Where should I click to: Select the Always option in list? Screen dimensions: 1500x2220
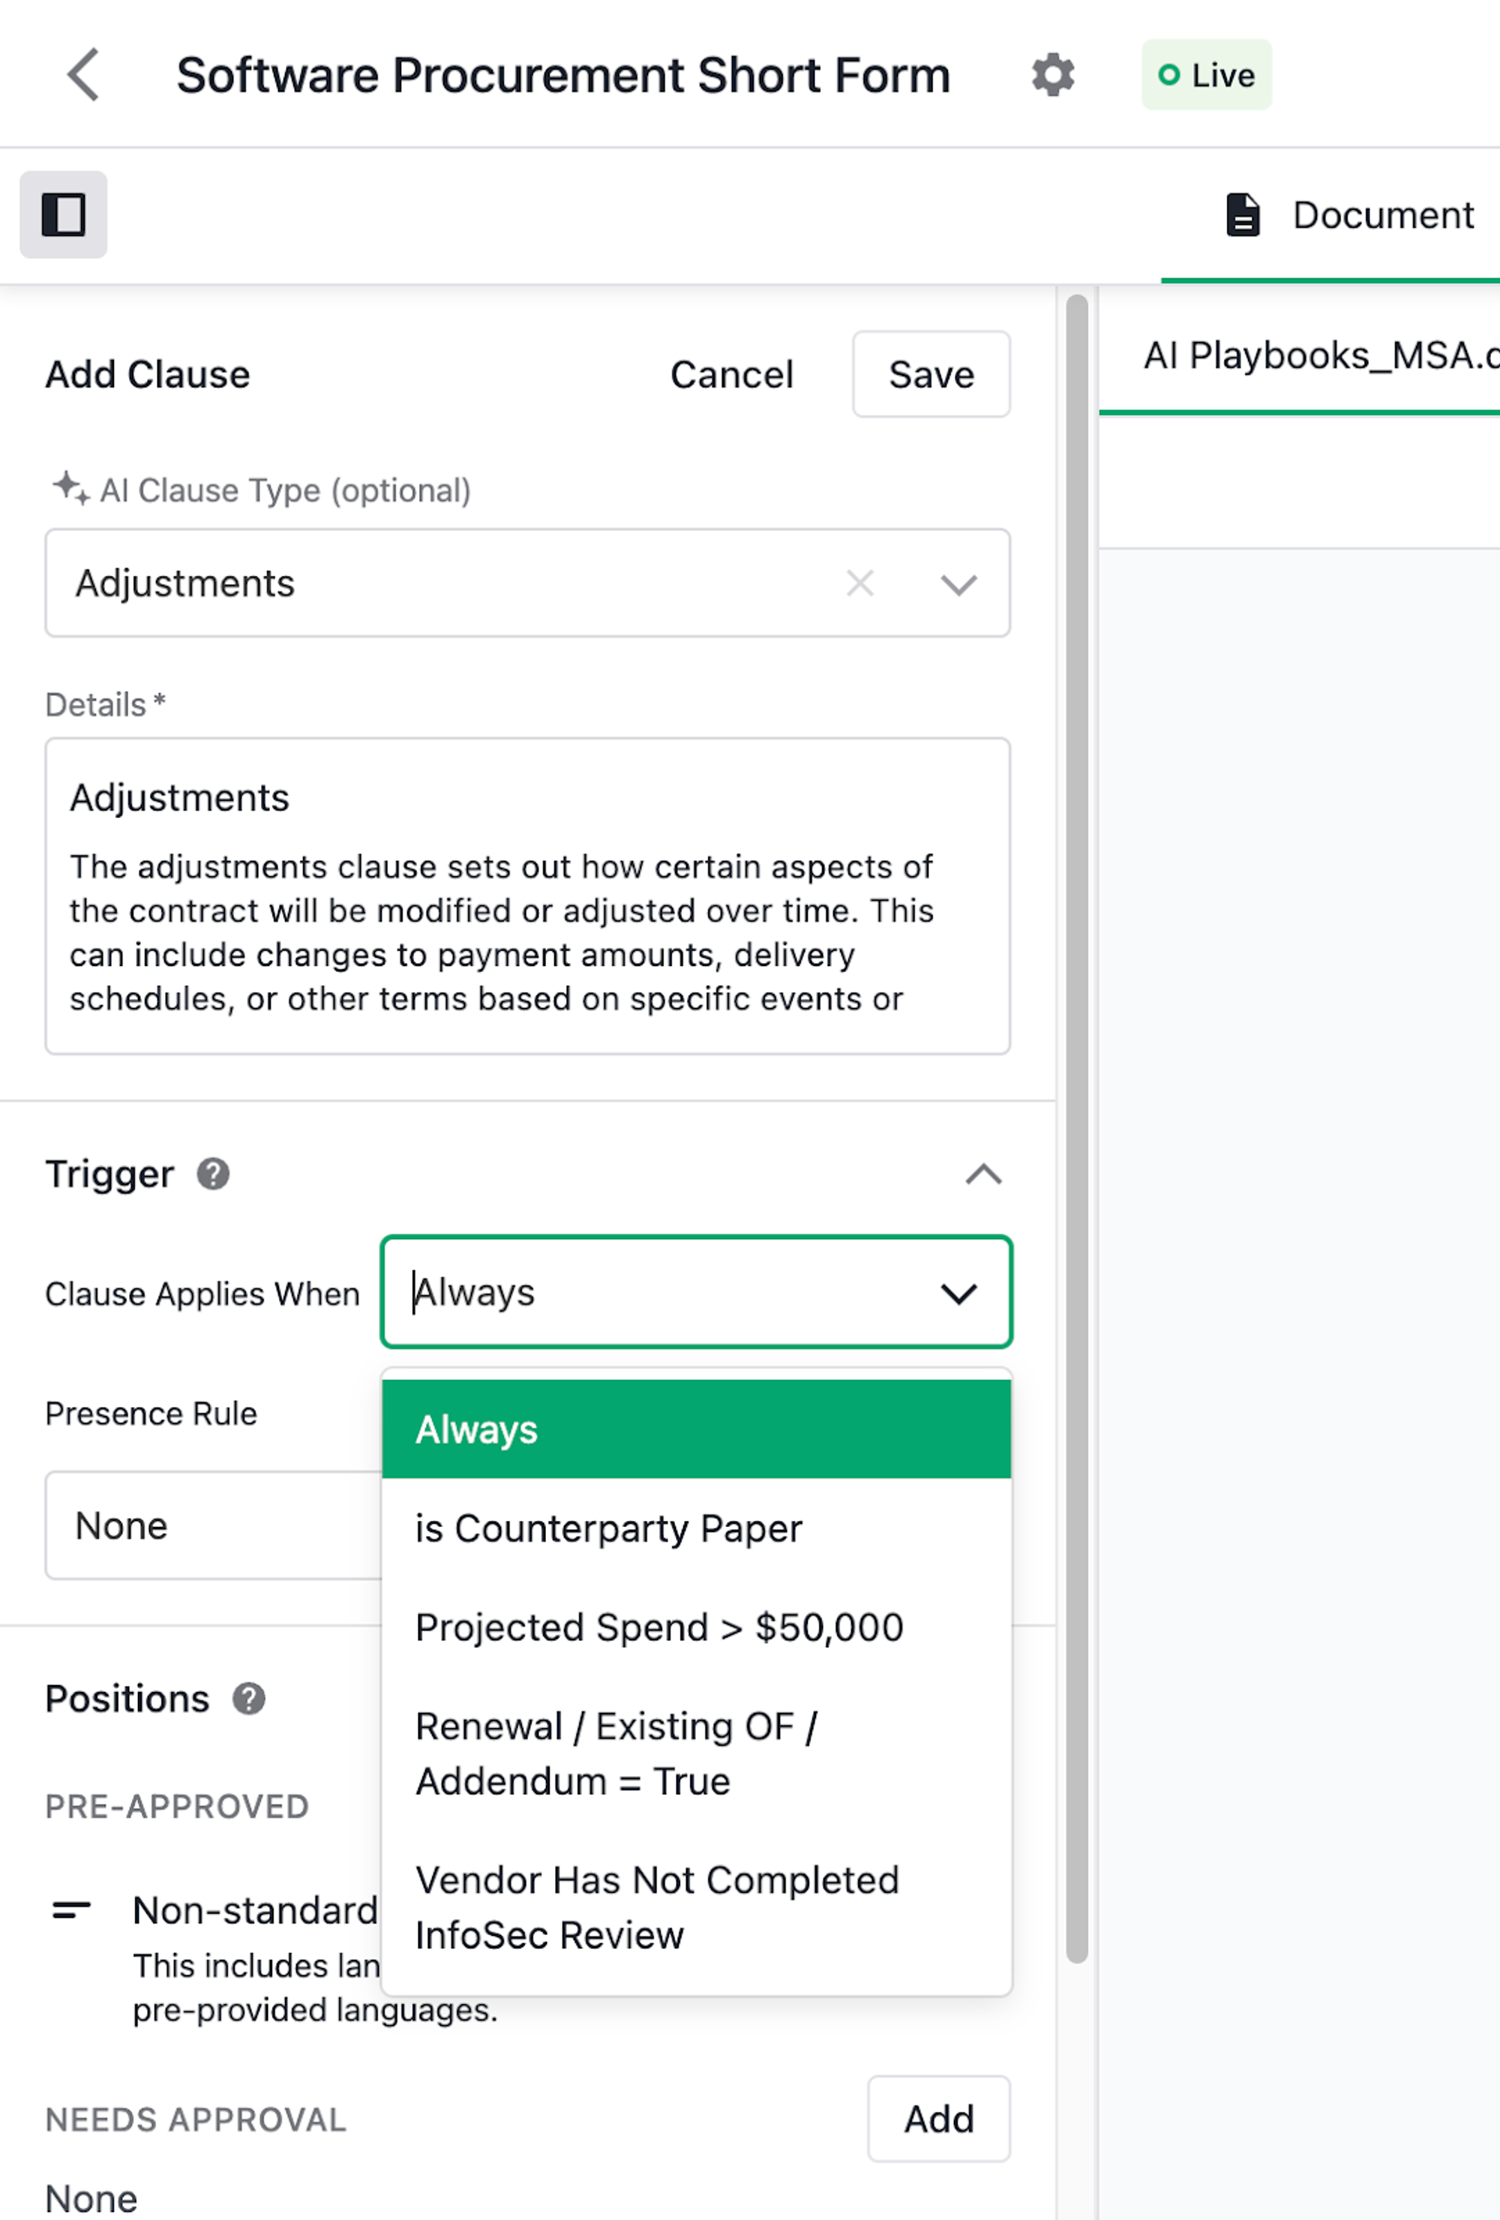(697, 1429)
